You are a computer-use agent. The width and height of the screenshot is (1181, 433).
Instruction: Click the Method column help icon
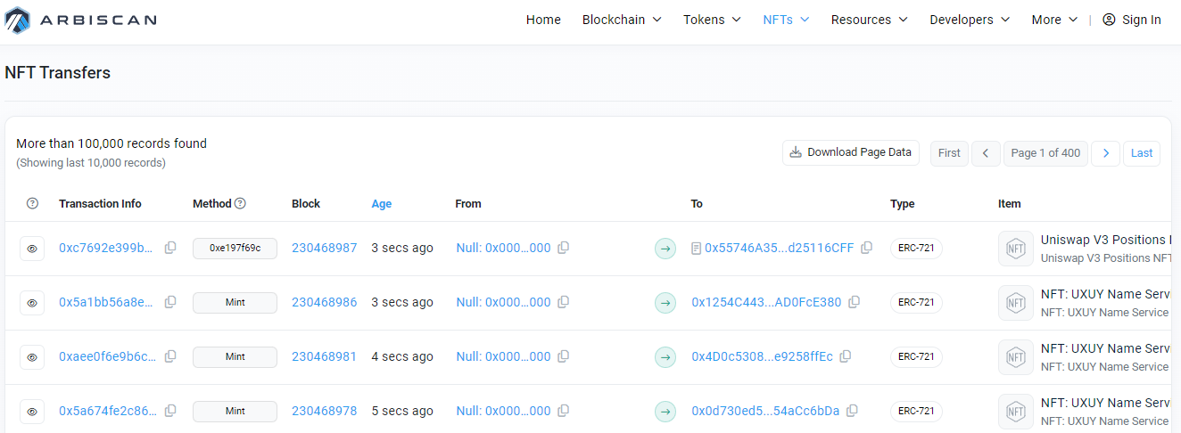click(x=240, y=203)
